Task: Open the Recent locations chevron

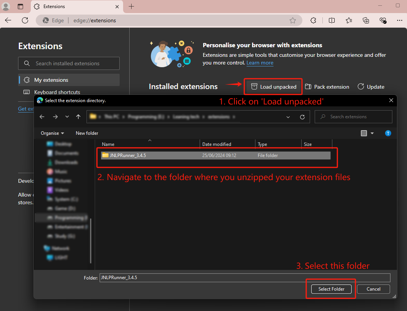Action: [x=67, y=117]
